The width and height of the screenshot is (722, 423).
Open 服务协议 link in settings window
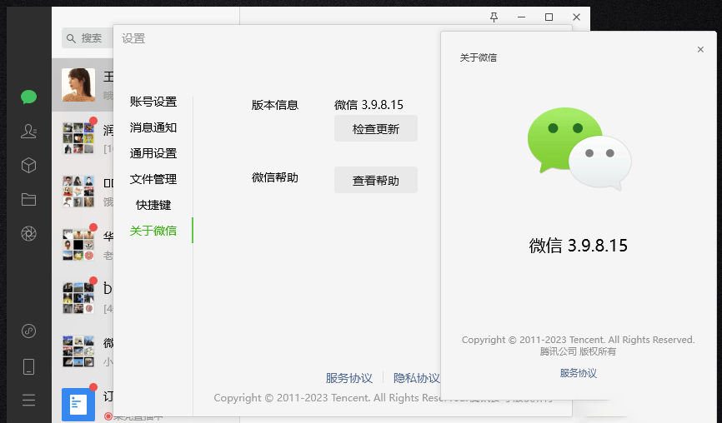coord(349,378)
